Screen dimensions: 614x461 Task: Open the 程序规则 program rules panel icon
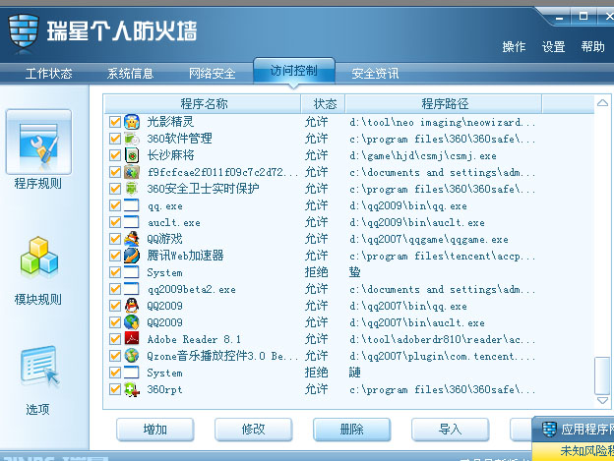[38, 142]
